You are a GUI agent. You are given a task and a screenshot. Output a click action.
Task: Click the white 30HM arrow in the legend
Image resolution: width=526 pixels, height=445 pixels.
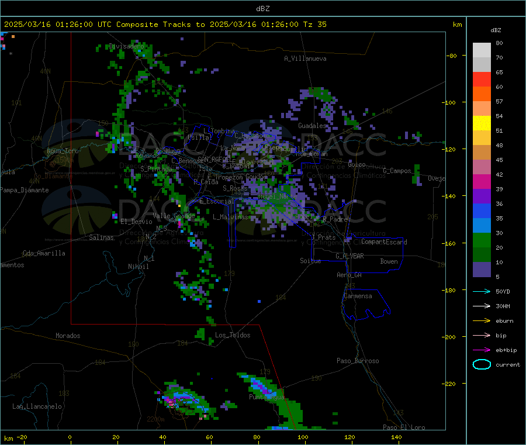(482, 306)
